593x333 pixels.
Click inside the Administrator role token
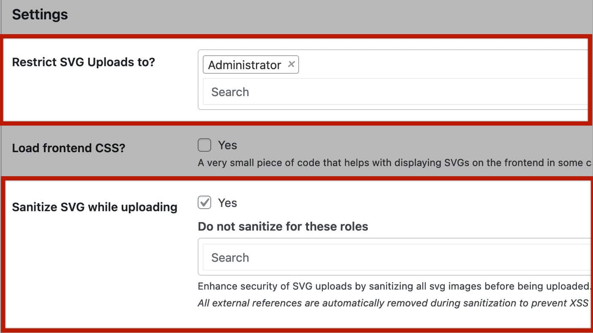(x=244, y=64)
